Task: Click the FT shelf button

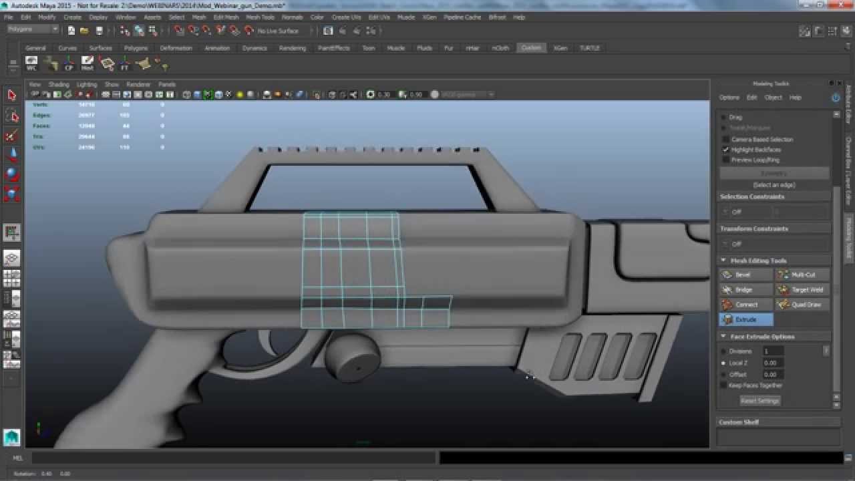Action: [x=125, y=63]
